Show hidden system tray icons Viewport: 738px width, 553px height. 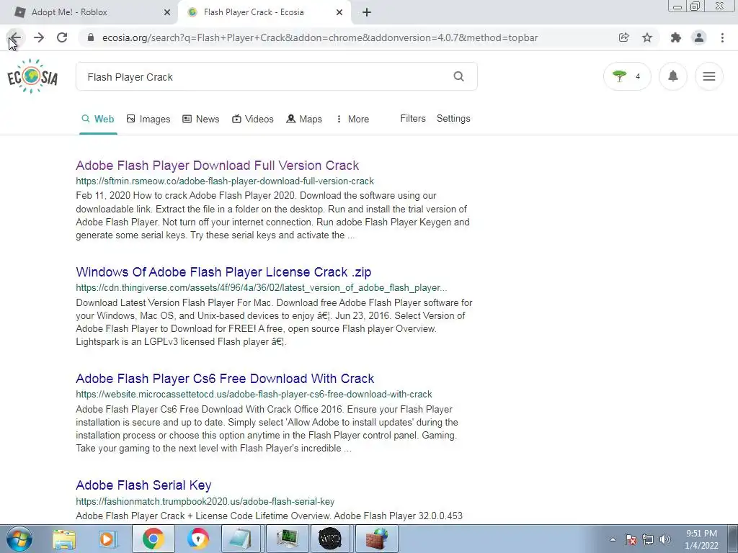[x=613, y=539]
